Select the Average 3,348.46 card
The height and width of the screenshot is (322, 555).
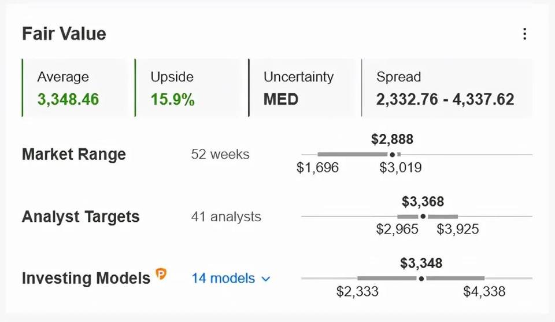74,88
